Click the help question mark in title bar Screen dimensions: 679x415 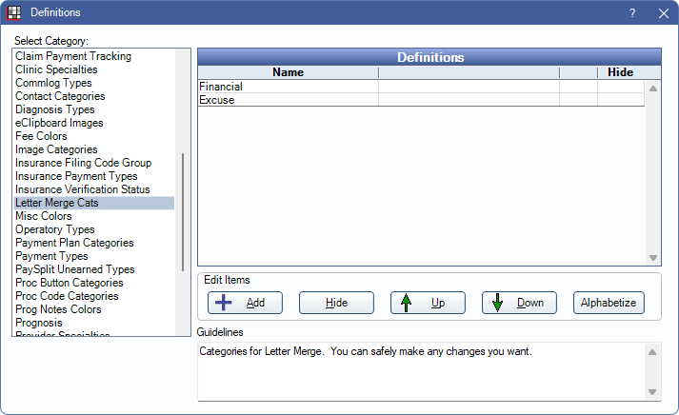coord(632,12)
